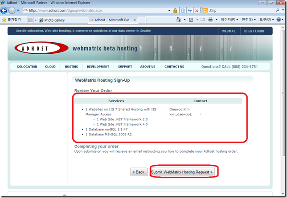Click the 'Completing your order' heading

pos(96,146)
